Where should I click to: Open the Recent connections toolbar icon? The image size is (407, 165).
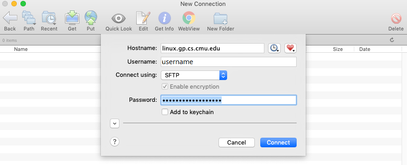click(49, 18)
